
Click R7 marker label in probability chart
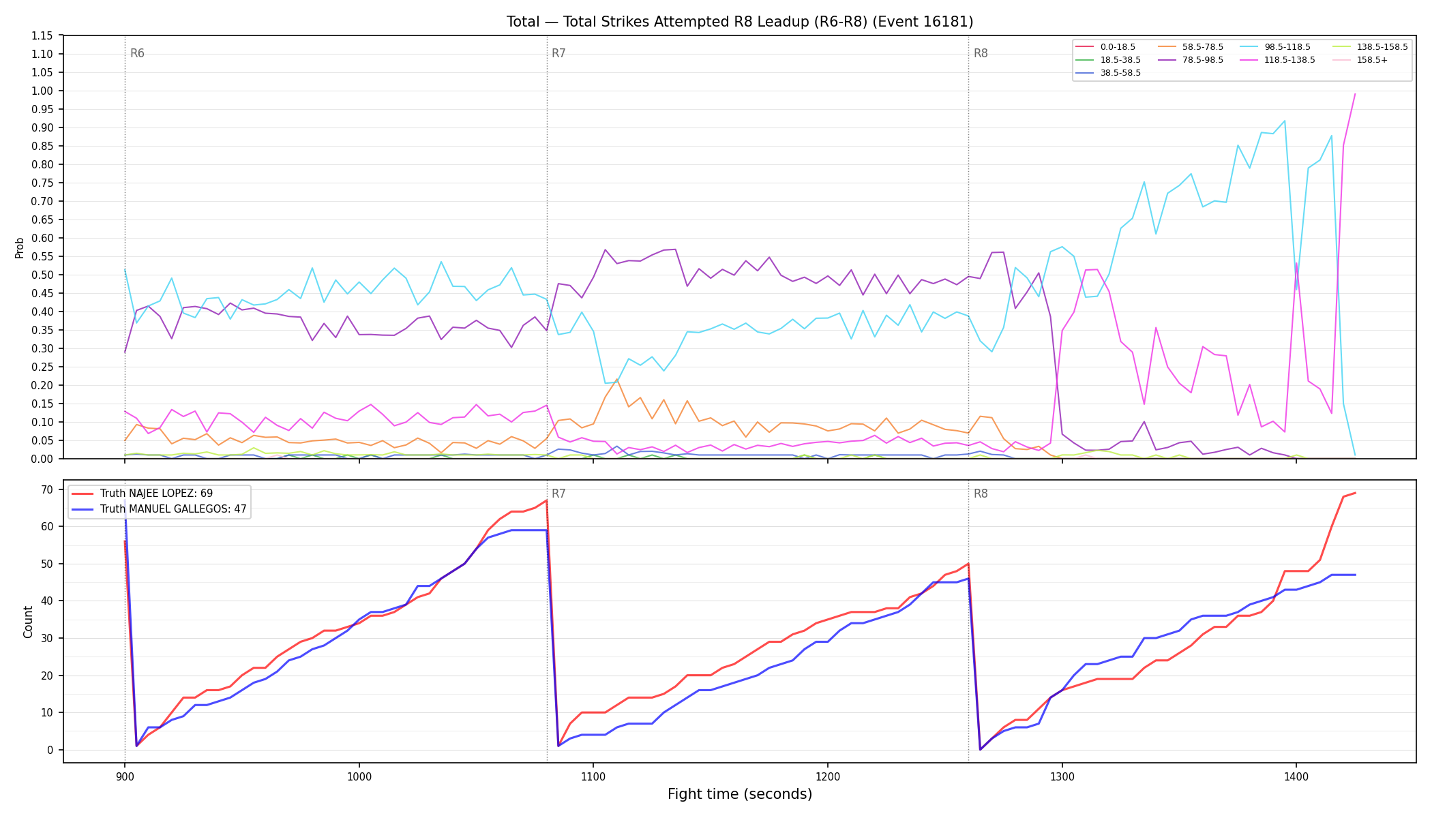click(x=558, y=54)
